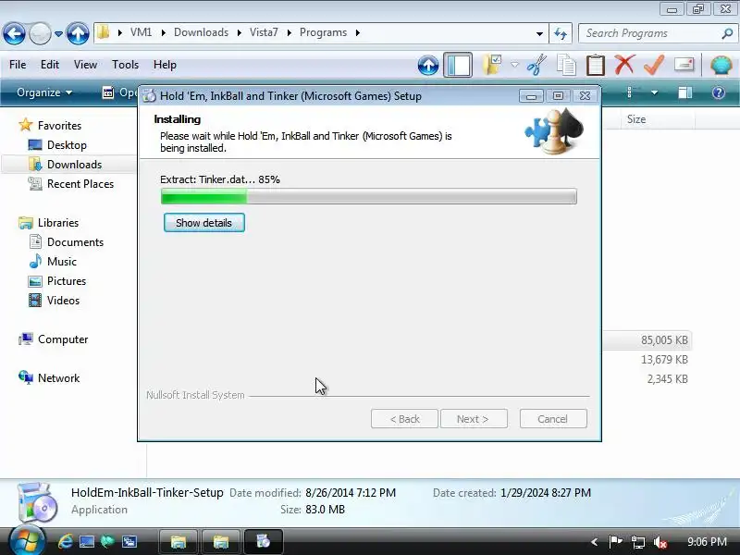The image size is (740, 555).
Task: Toggle the preview pane icon
Action: [684, 92]
